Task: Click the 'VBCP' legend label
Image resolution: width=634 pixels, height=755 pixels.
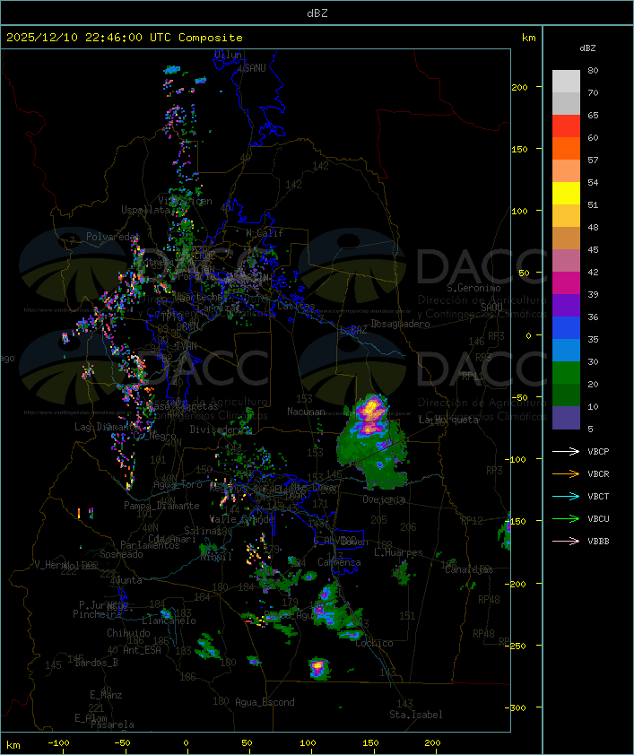Action: pos(598,452)
